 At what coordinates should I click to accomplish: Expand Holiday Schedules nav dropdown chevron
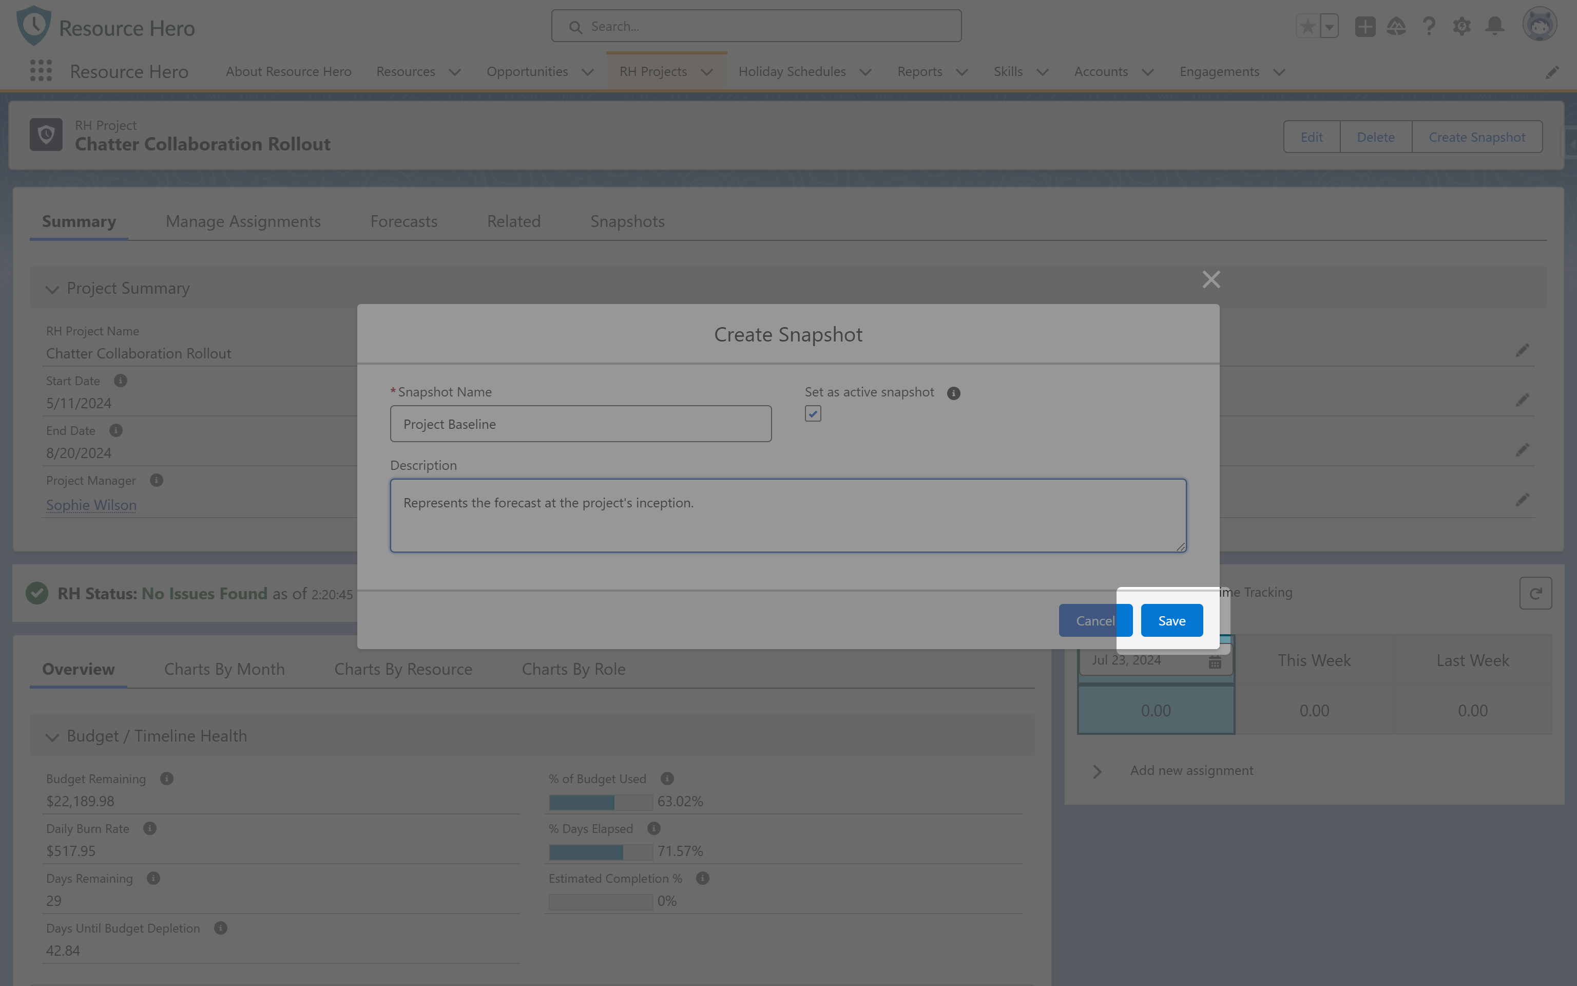[866, 72]
